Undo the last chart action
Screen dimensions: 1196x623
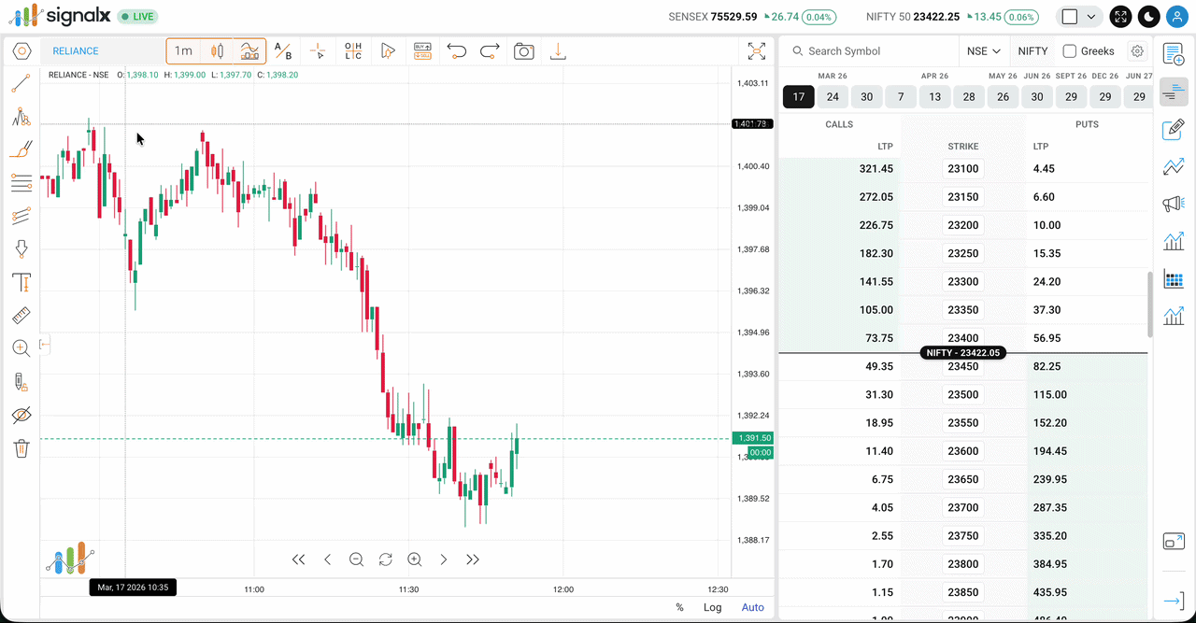(456, 51)
